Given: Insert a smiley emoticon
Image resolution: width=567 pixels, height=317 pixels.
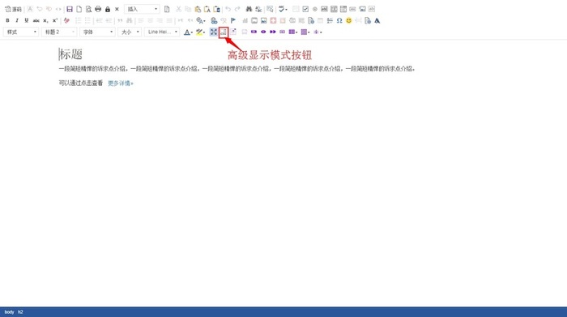Looking at the screenshot, I should [x=348, y=20].
